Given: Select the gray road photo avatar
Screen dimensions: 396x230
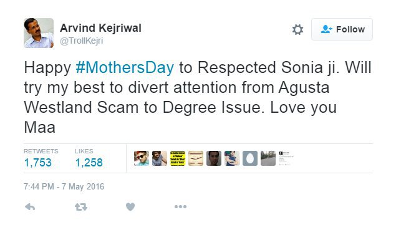Looking at the screenshot, I should coord(268,158).
